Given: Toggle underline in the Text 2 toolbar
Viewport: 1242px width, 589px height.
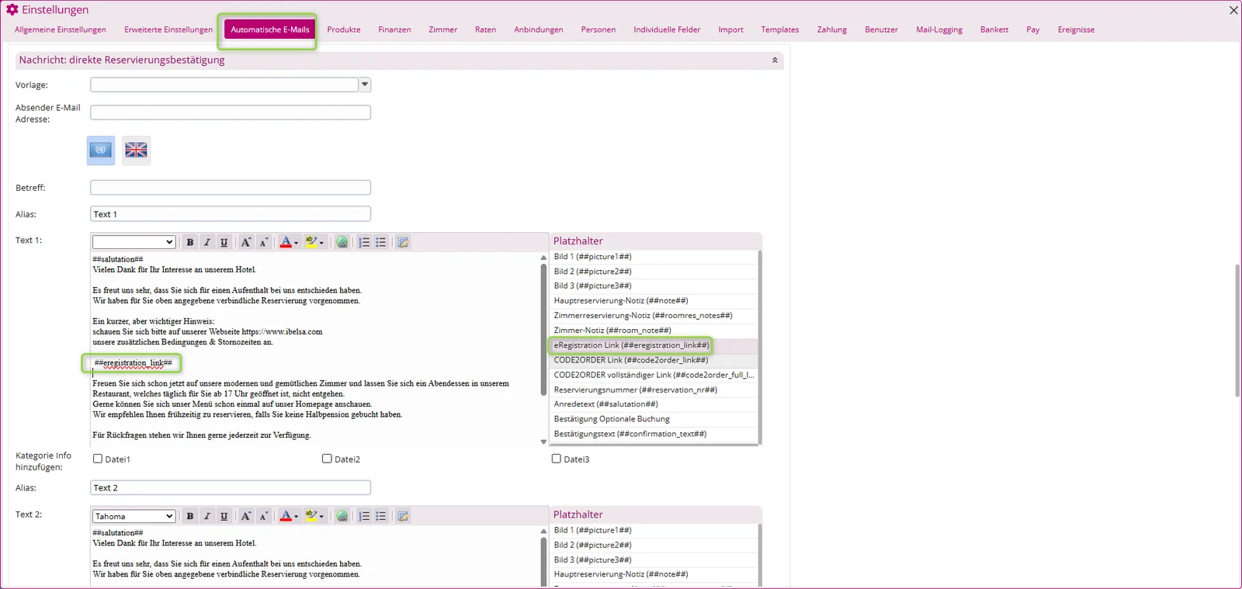Looking at the screenshot, I should click(224, 516).
